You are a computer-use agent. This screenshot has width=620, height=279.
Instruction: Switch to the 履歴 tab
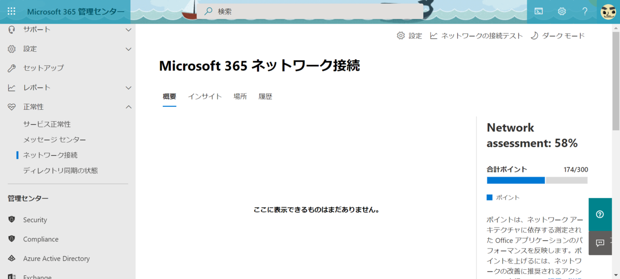266,96
